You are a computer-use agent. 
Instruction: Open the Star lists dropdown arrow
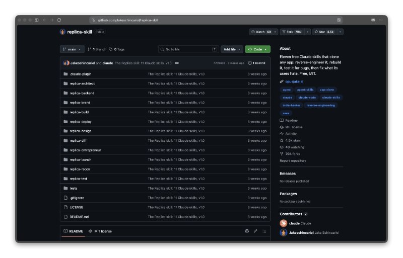(x=340, y=32)
